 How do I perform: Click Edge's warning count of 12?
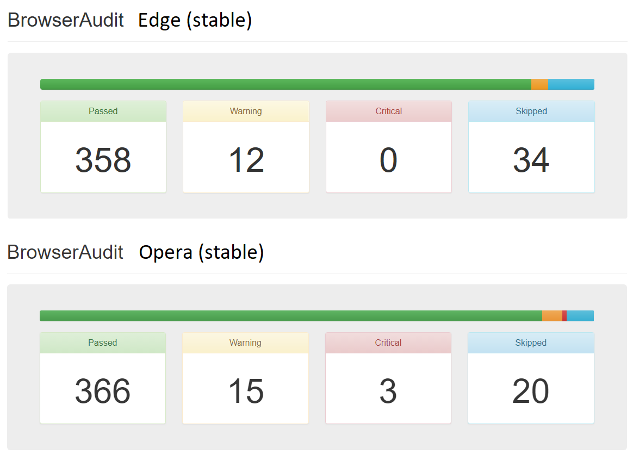[246, 160]
